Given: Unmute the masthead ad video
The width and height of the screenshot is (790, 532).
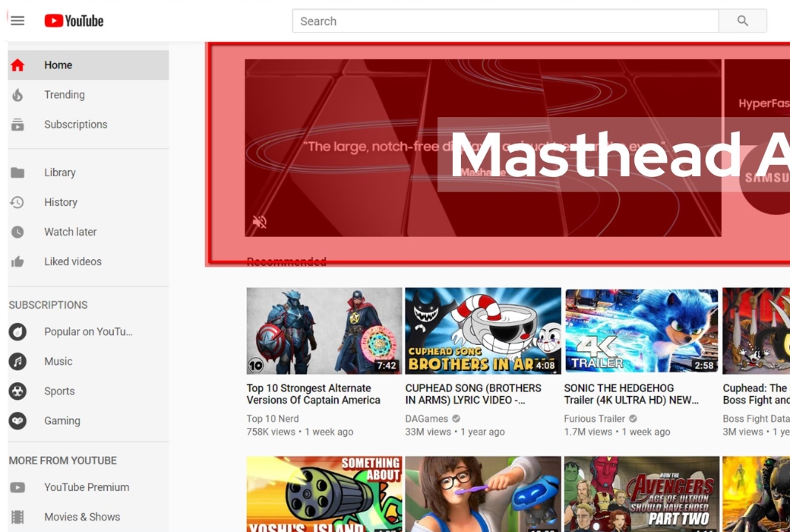Looking at the screenshot, I should (260, 221).
